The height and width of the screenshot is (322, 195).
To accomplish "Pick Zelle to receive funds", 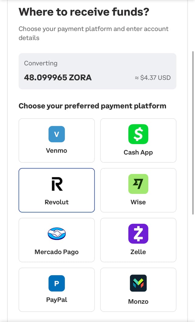I will click(x=138, y=240).
